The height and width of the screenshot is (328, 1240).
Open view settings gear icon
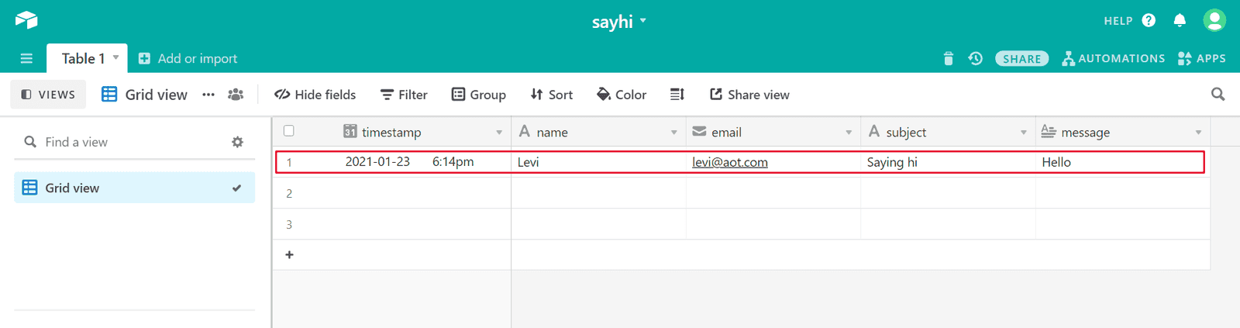coord(237,142)
